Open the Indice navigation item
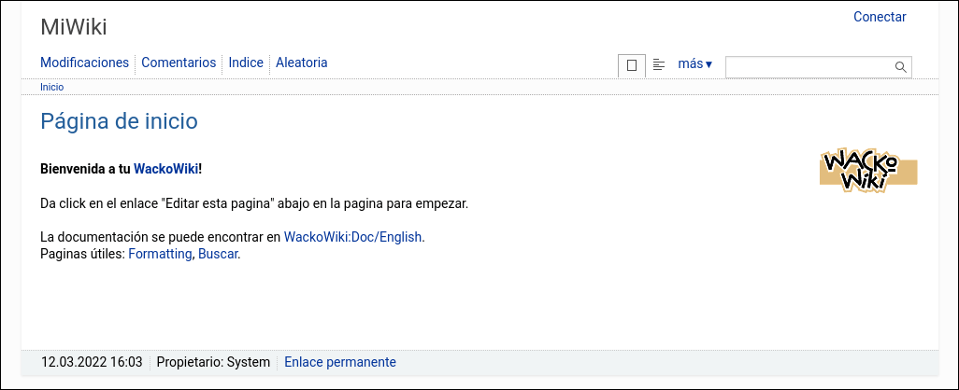 (246, 63)
